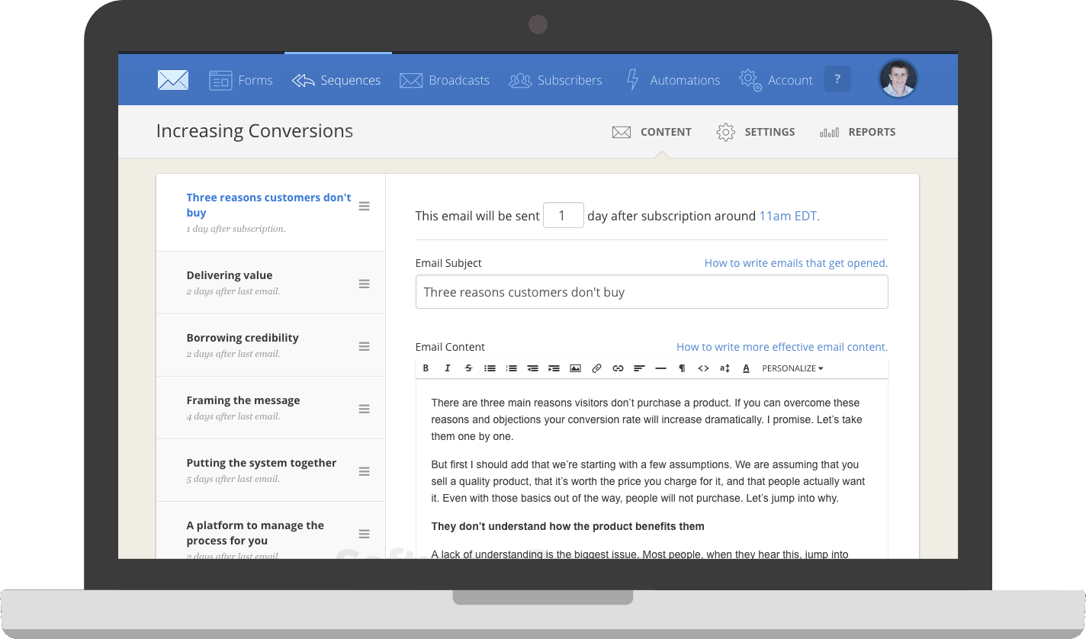Click the help question mark icon
The image size is (1086, 639).
coord(837,79)
